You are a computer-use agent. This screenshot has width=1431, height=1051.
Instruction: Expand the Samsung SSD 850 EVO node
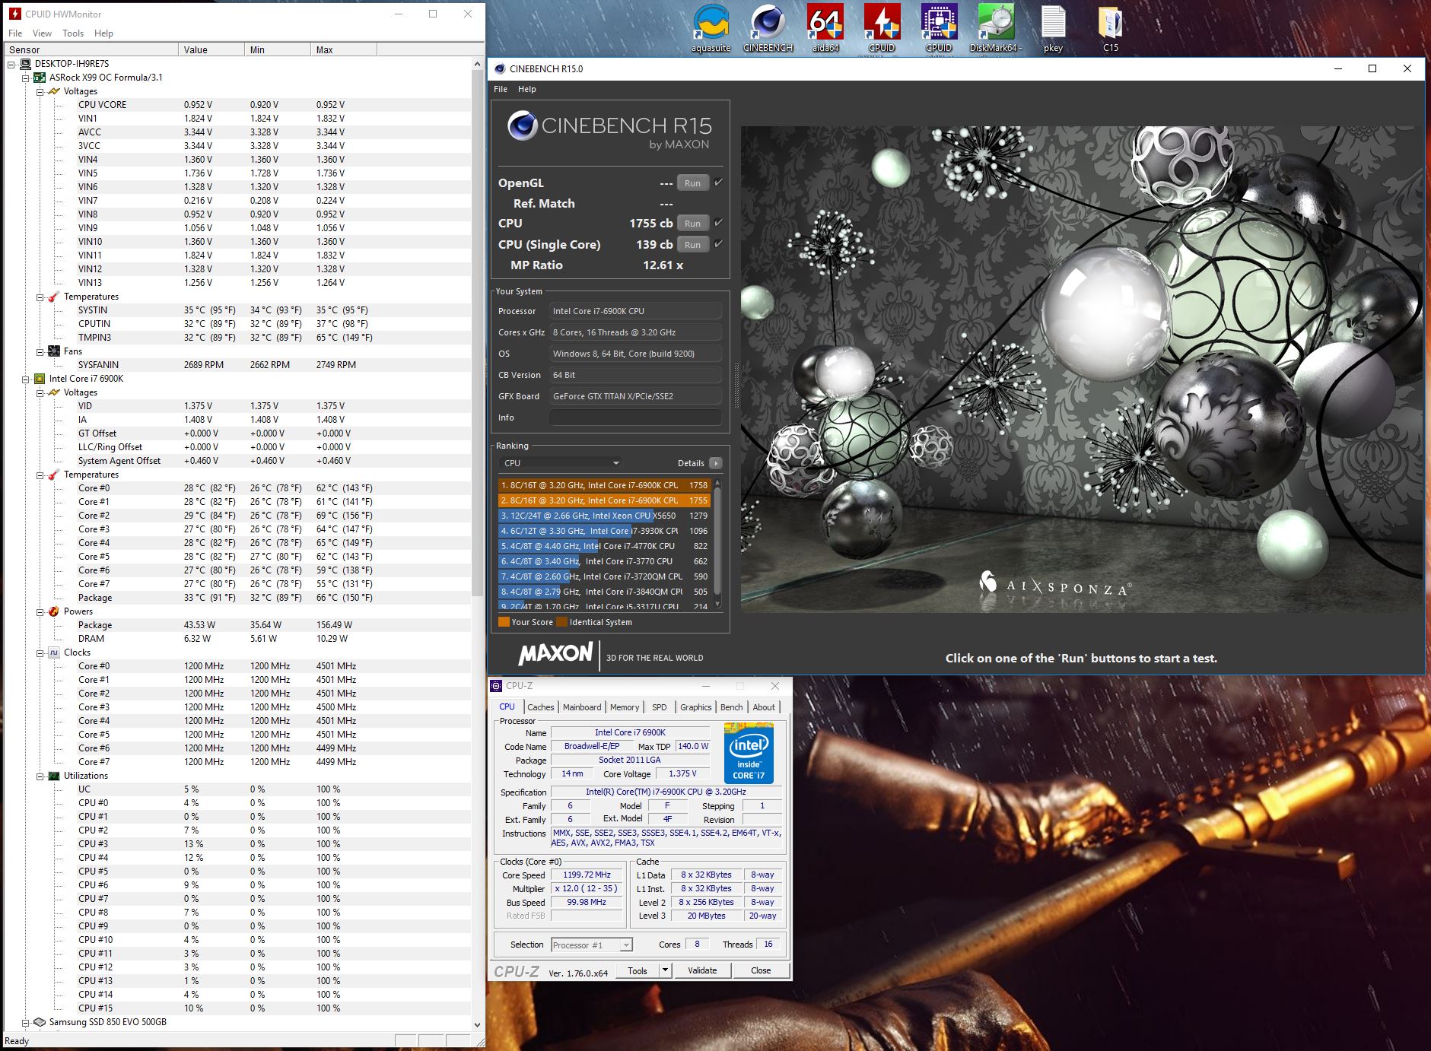pyautogui.click(x=26, y=1022)
